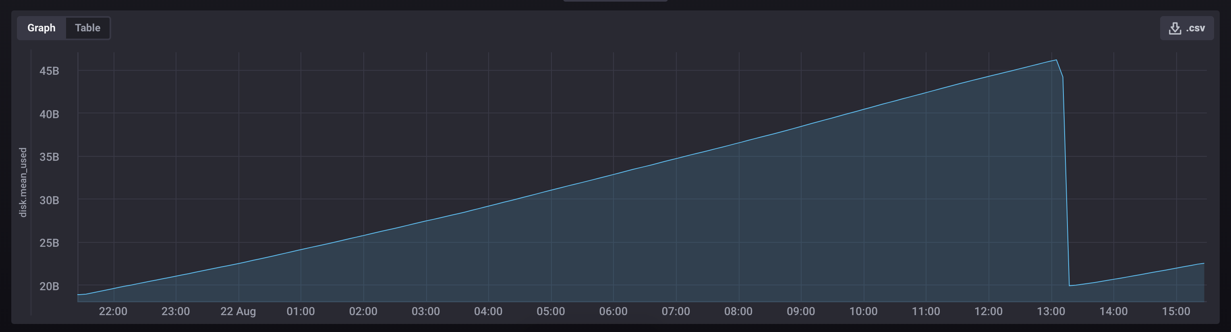Click the 35B y-axis value

click(x=49, y=157)
